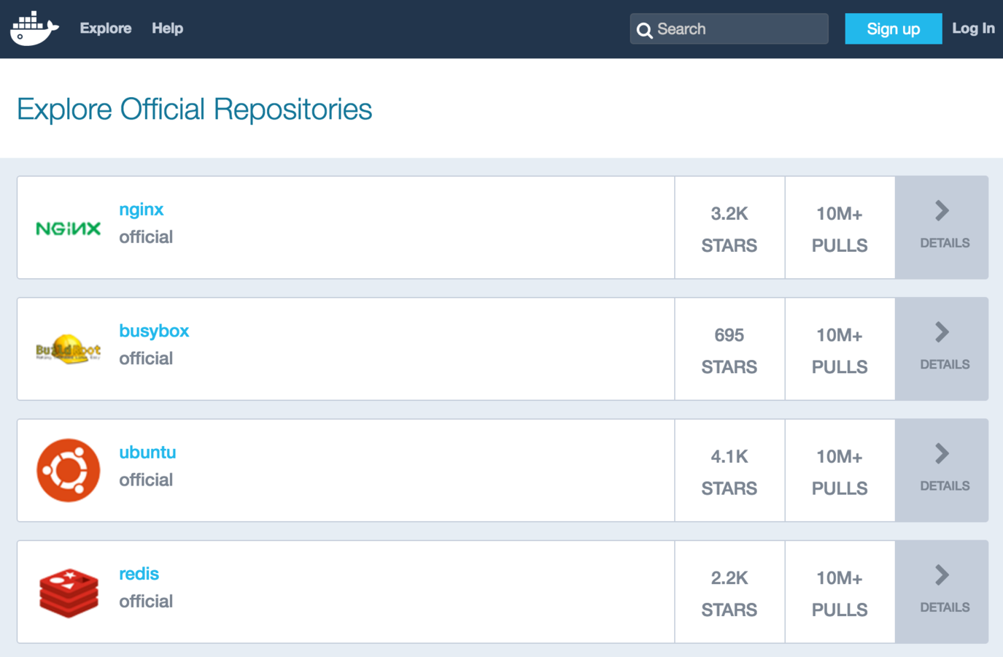This screenshot has width=1003, height=657.
Task: Click the official label under ubuntu
Action: click(x=146, y=480)
